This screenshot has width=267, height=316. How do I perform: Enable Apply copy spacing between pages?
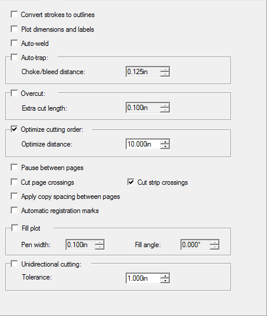14,197
